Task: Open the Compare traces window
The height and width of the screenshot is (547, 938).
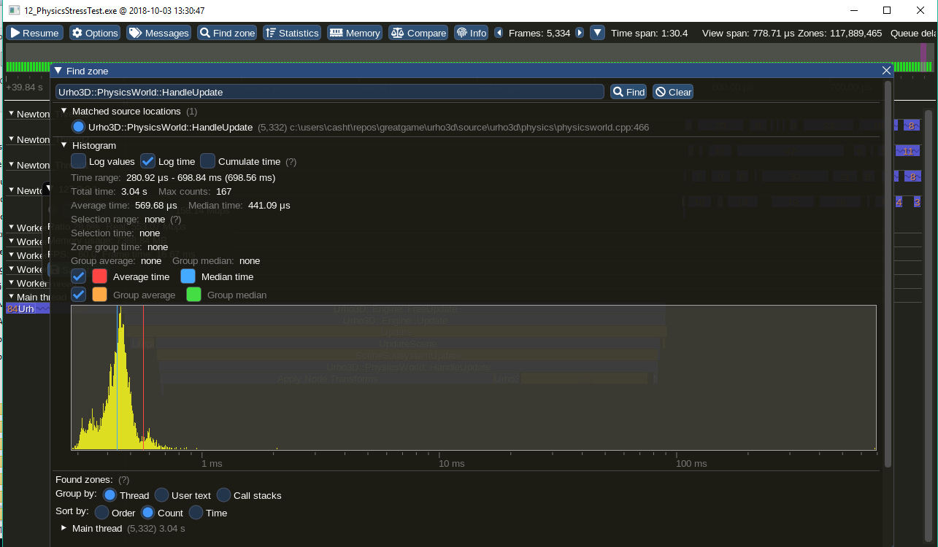Action: tap(418, 33)
